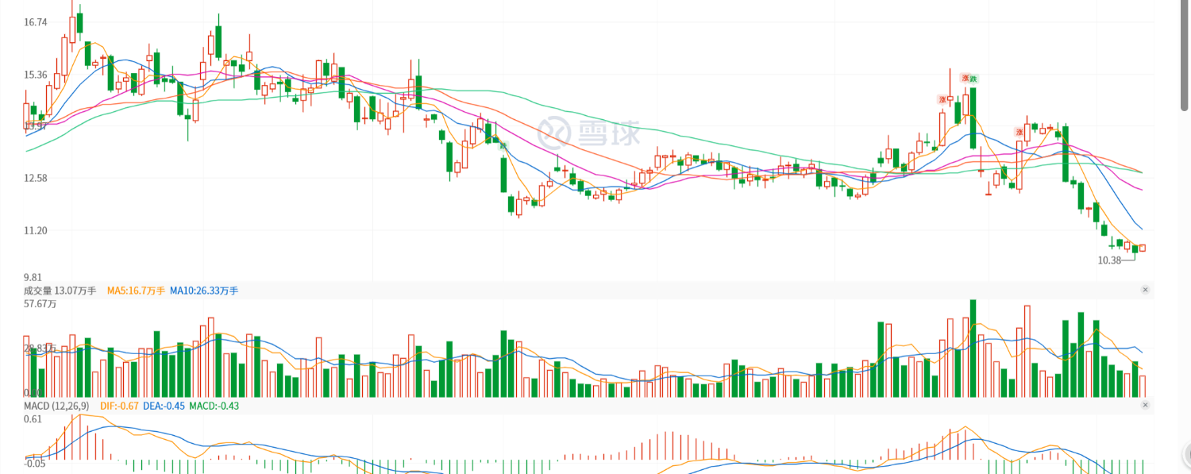Click the 跌 marker beside the 涨 marker
This screenshot has width=1191, height=474.
point(974,79)
